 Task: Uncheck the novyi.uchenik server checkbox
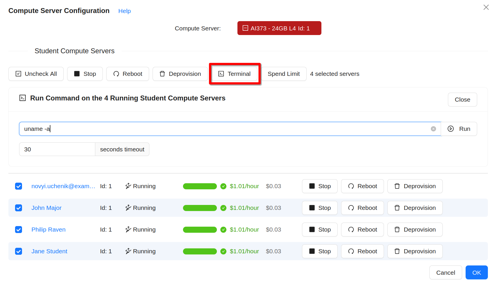pos(19,186)
